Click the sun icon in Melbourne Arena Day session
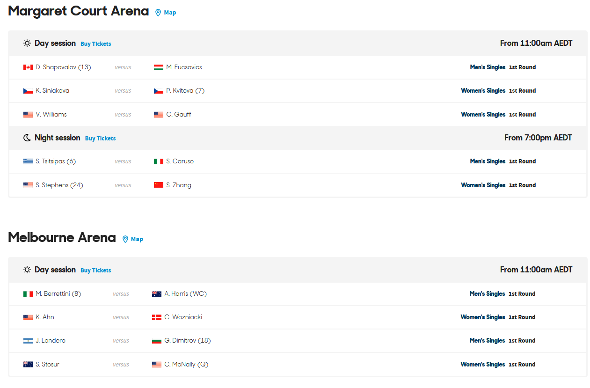This screenshot has width=590, height=388. 27,270
